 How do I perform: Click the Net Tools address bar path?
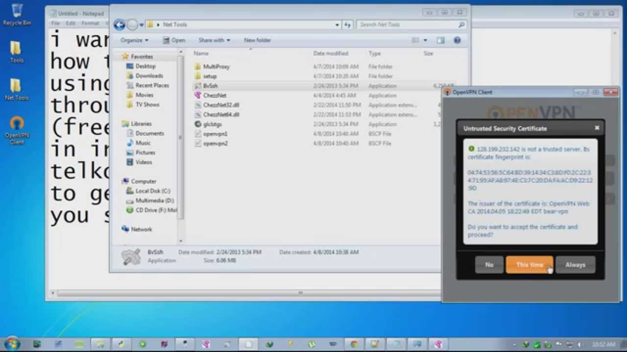click(x=175, y=24)
